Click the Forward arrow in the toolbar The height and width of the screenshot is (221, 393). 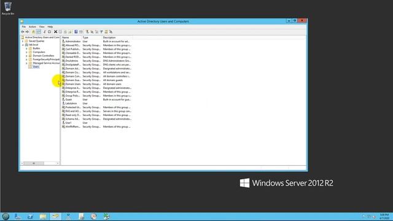27,32
